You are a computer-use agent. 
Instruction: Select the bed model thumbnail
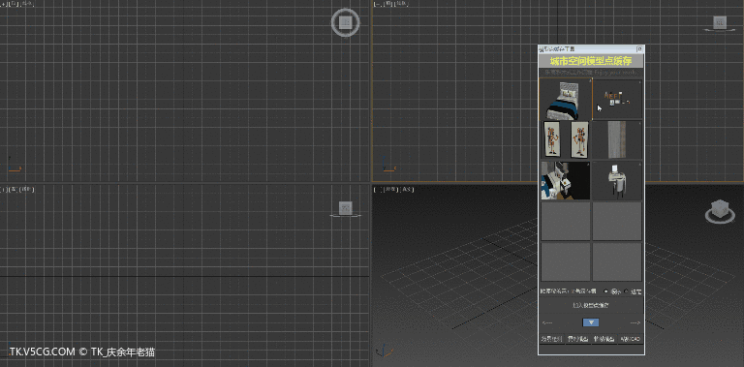566,99
